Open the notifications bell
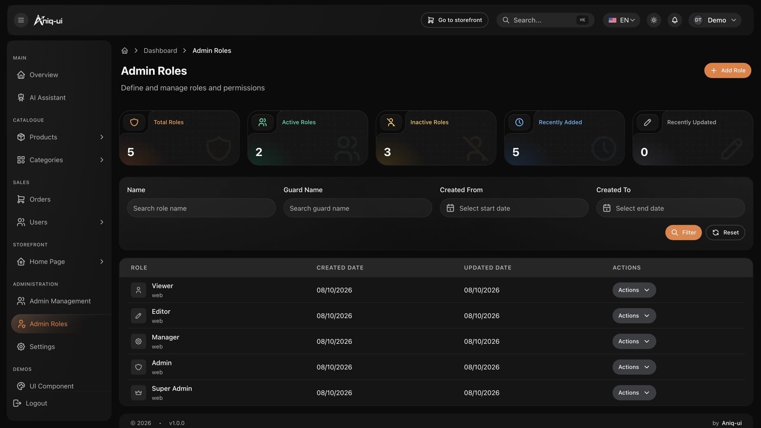 pyautogui.click(x=674, y=20)
